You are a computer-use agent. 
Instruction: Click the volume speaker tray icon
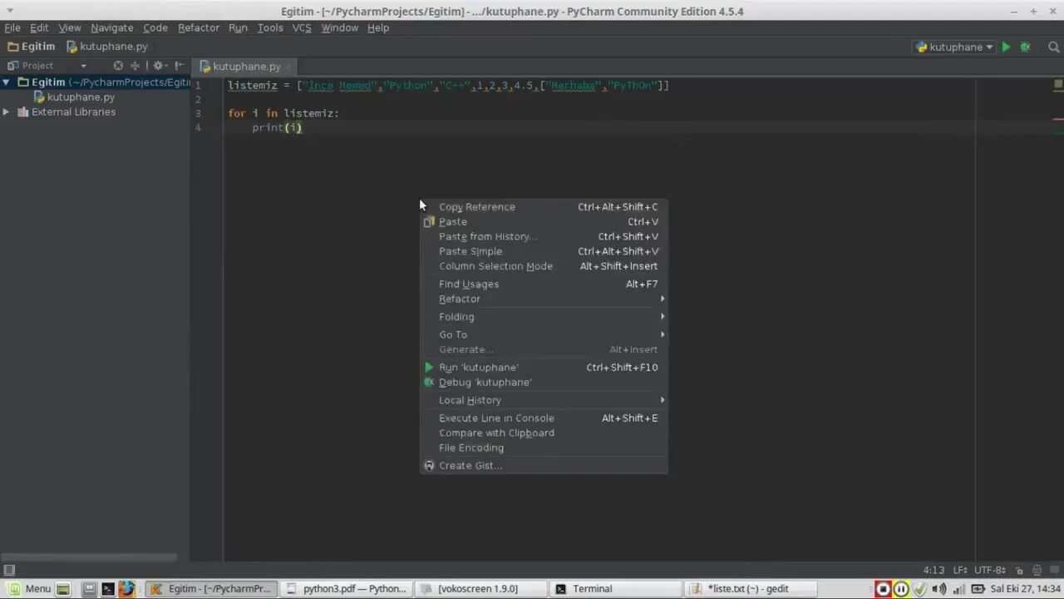click(939, 589)
